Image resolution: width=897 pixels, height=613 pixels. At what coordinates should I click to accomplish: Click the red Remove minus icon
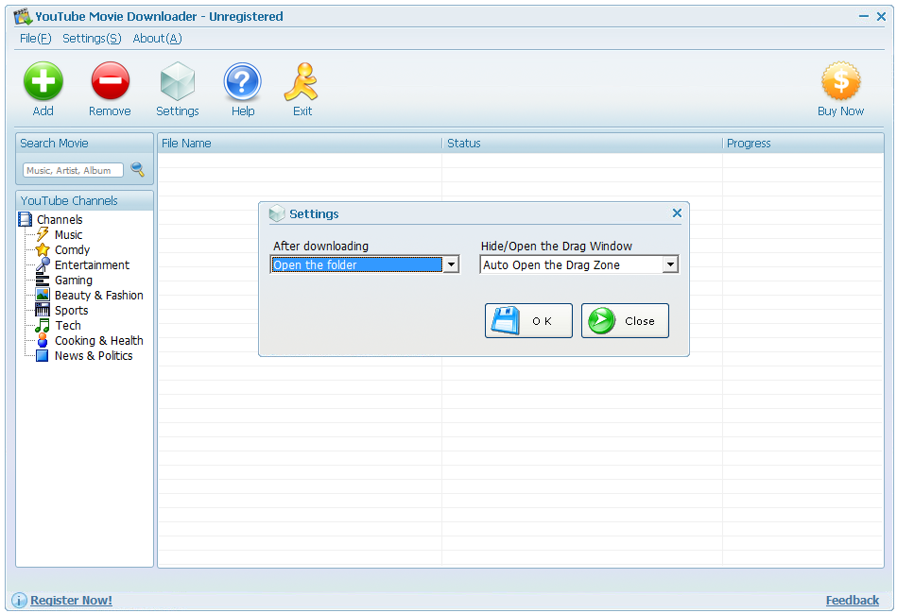110,81
